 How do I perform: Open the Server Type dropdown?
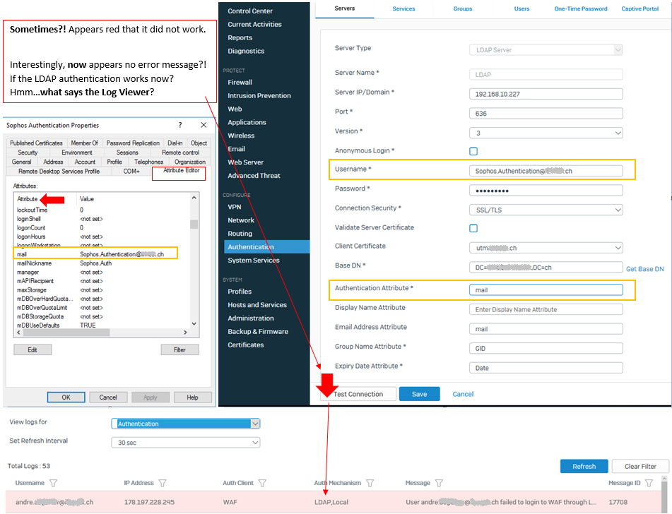click(546, 50)
